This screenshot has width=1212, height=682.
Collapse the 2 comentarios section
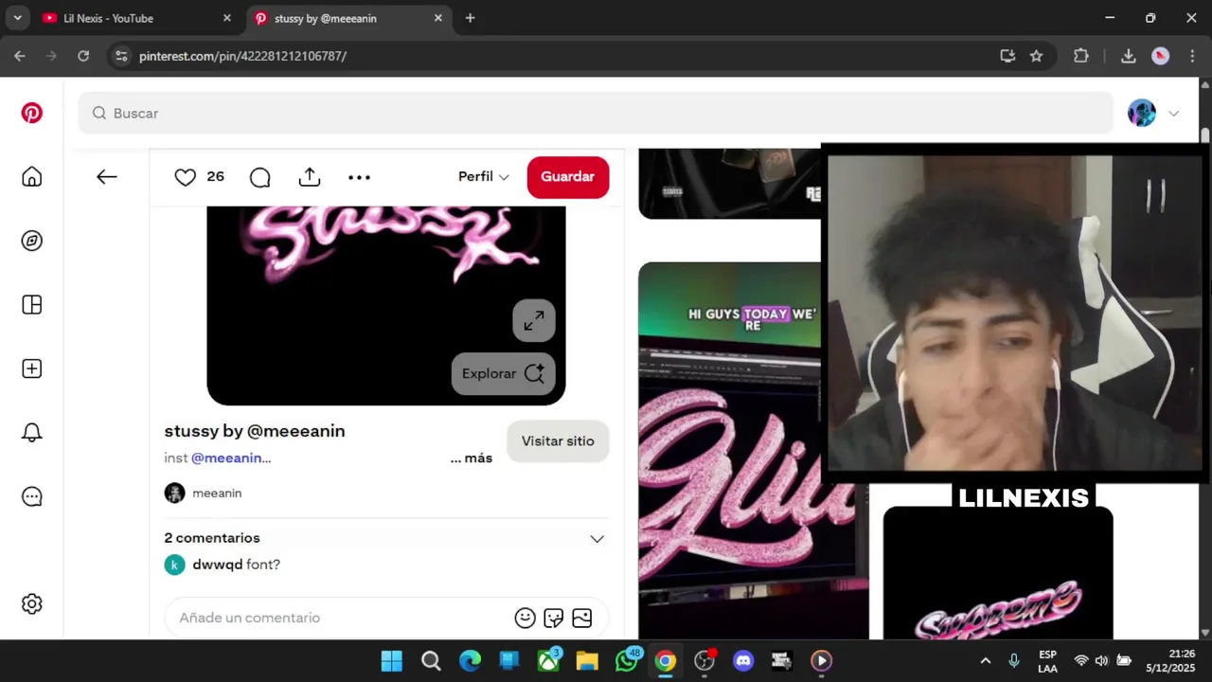[597, 538]
